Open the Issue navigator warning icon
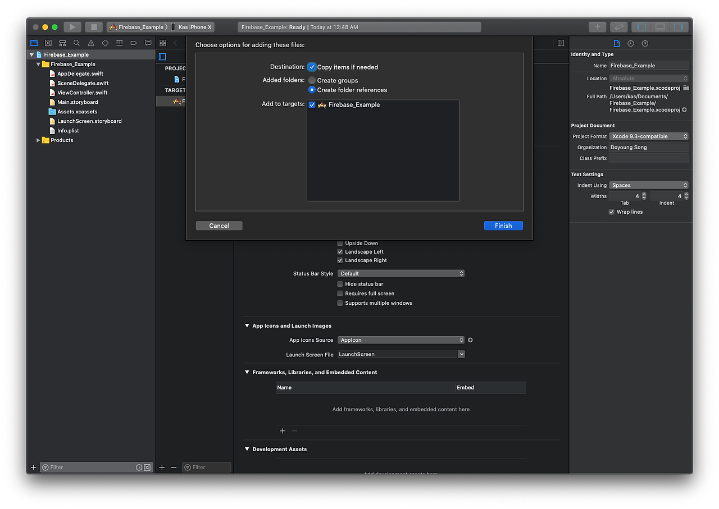Screen dimensions: 719x509 [91, 43]
